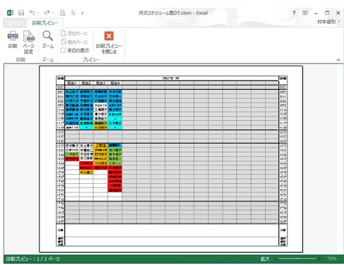Save the workbook with the floppy disk icon
344x265 pixels.
(21, 13)
